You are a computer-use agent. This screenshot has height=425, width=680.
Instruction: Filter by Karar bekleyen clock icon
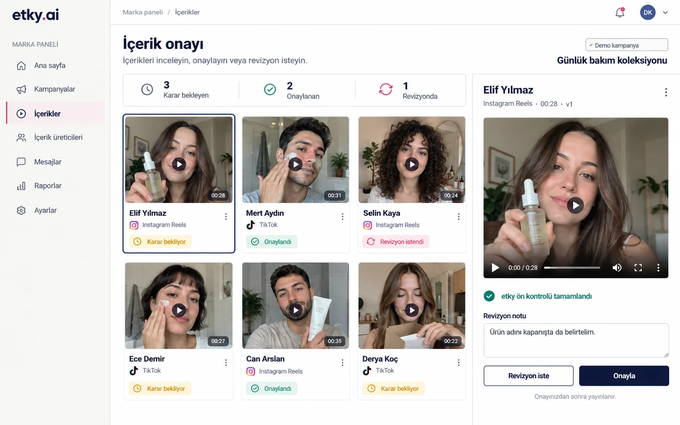(x=147, y=90)
